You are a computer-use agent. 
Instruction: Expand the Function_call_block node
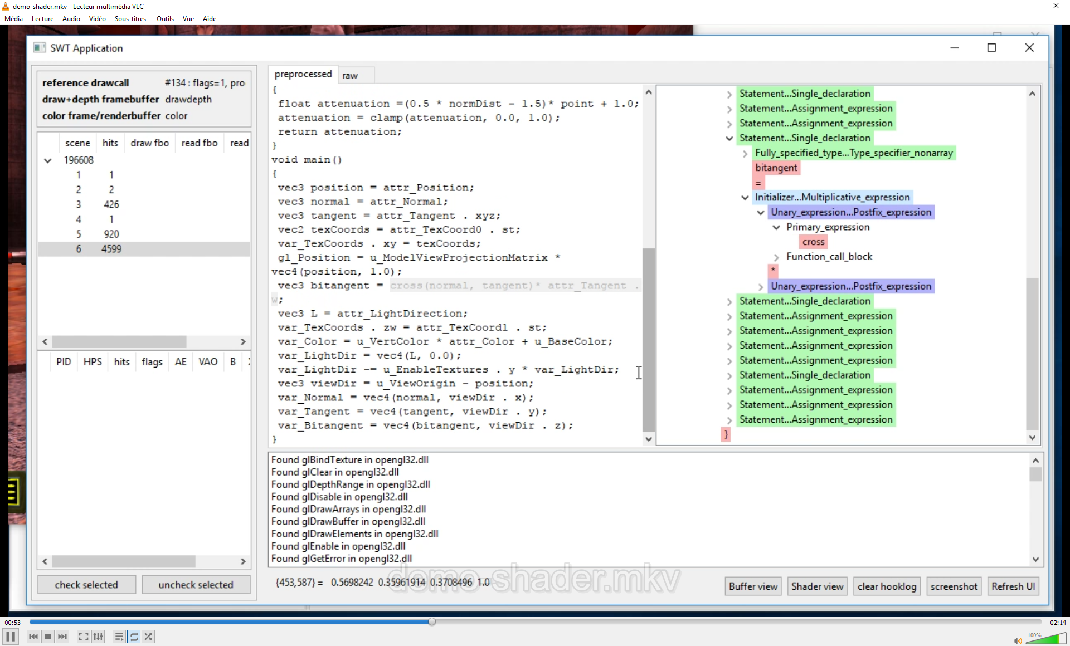click(776, 257)
